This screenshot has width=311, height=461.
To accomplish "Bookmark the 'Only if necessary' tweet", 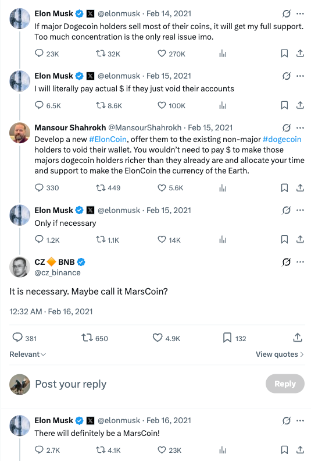I will pos(284,240).
